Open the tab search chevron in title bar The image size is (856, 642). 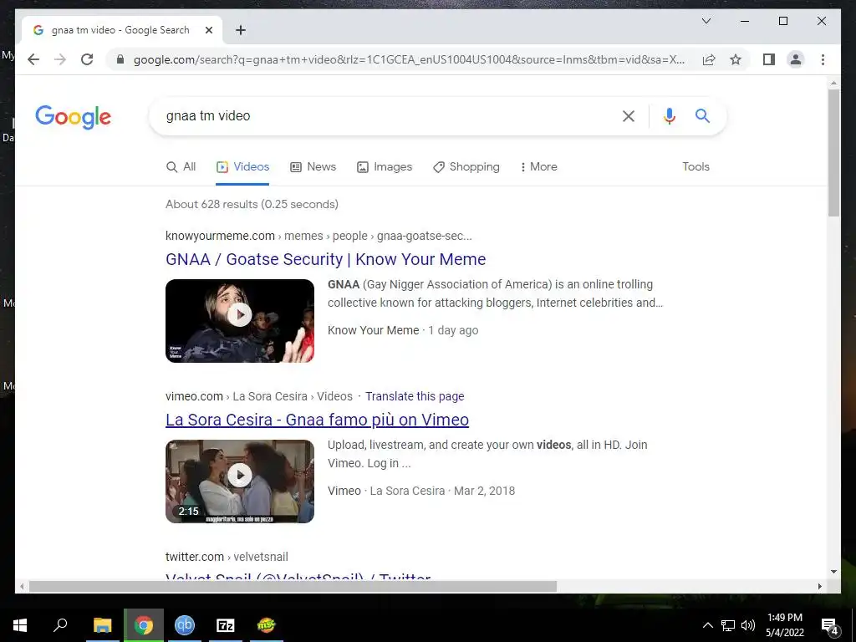[x=706, y=21]
